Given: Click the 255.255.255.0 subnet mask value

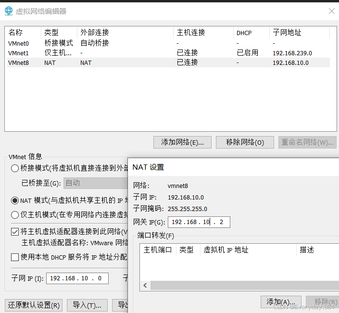Looking at the screenshot, I should pos(187,209).
